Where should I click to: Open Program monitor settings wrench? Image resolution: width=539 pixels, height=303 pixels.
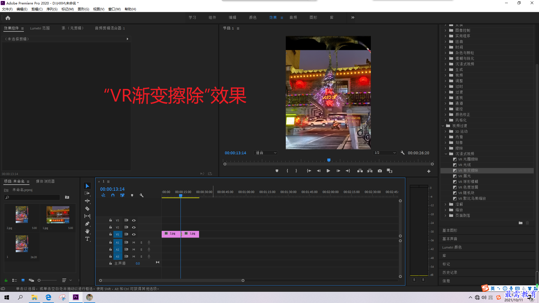tap(403, 153)
